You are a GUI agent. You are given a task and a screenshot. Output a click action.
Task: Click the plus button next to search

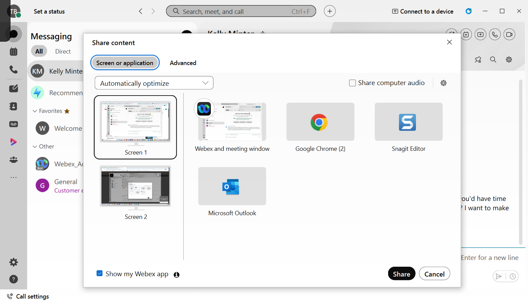[330, 11]
